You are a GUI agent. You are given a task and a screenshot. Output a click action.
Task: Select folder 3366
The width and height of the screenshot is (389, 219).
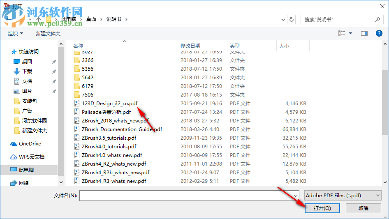tap(88, 60)
